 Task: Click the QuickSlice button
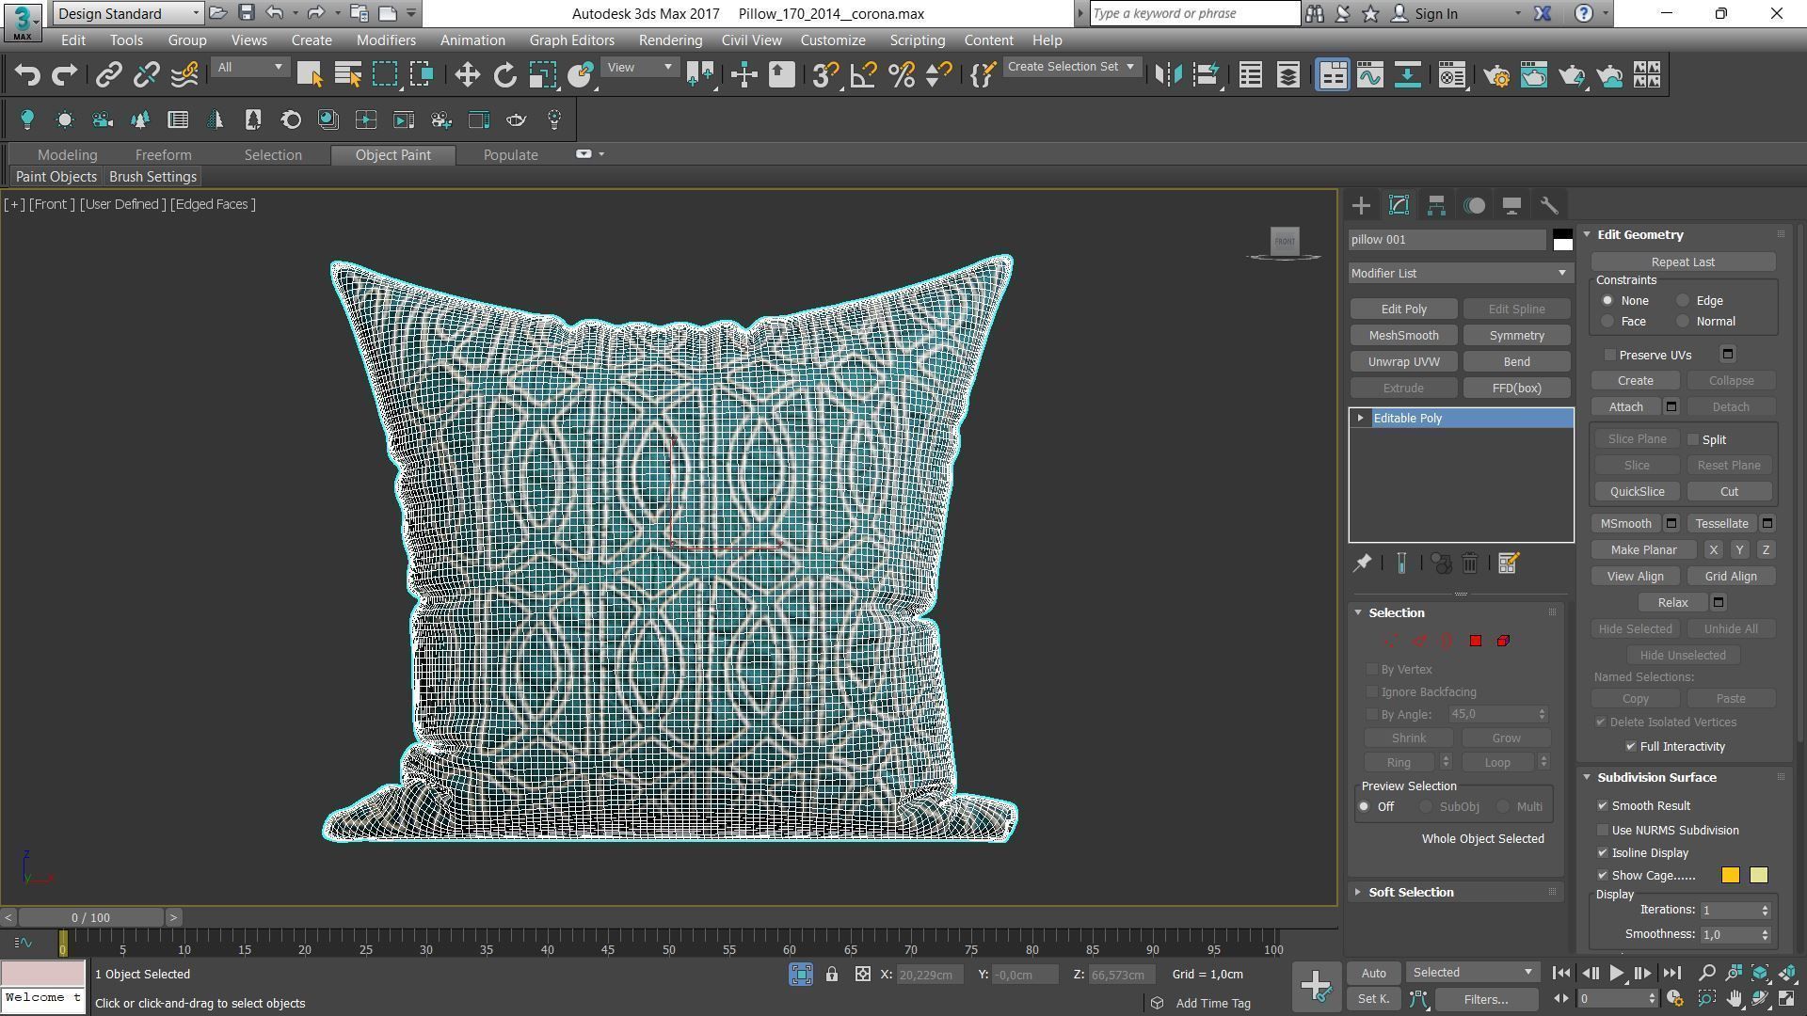pos(1637,492)
